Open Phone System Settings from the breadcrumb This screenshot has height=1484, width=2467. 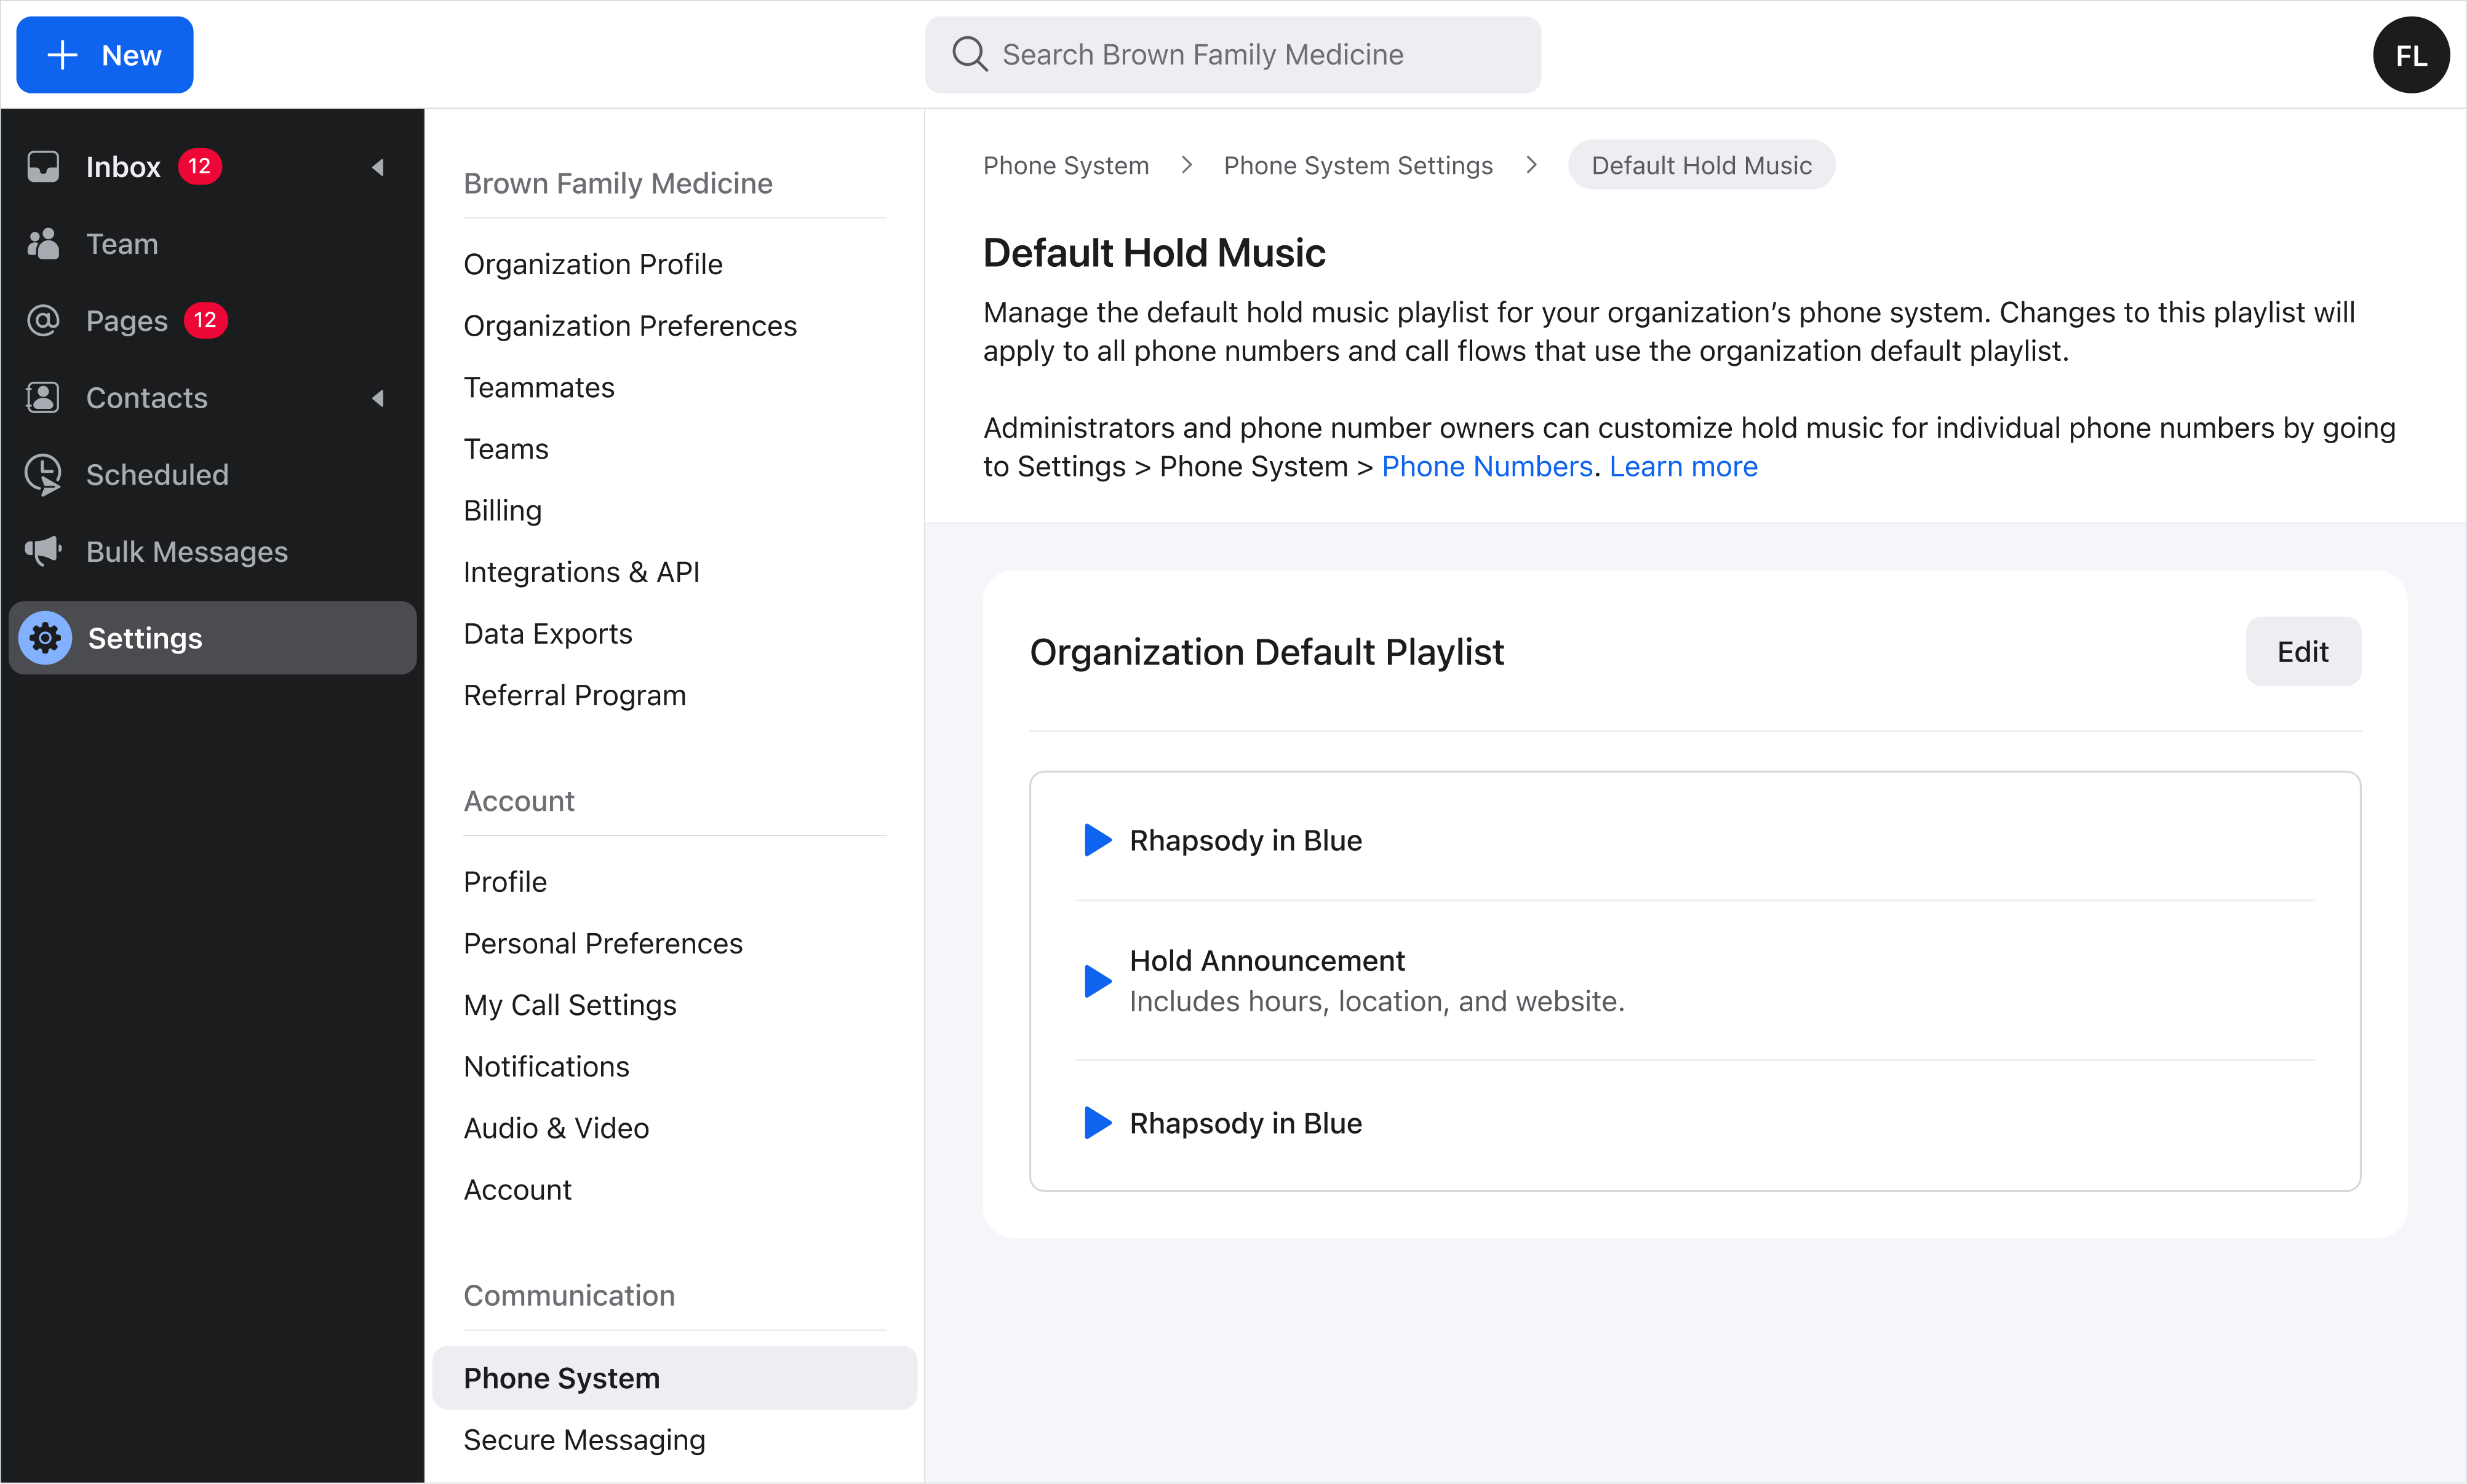pyautogui.click(x=1358, y=165)
